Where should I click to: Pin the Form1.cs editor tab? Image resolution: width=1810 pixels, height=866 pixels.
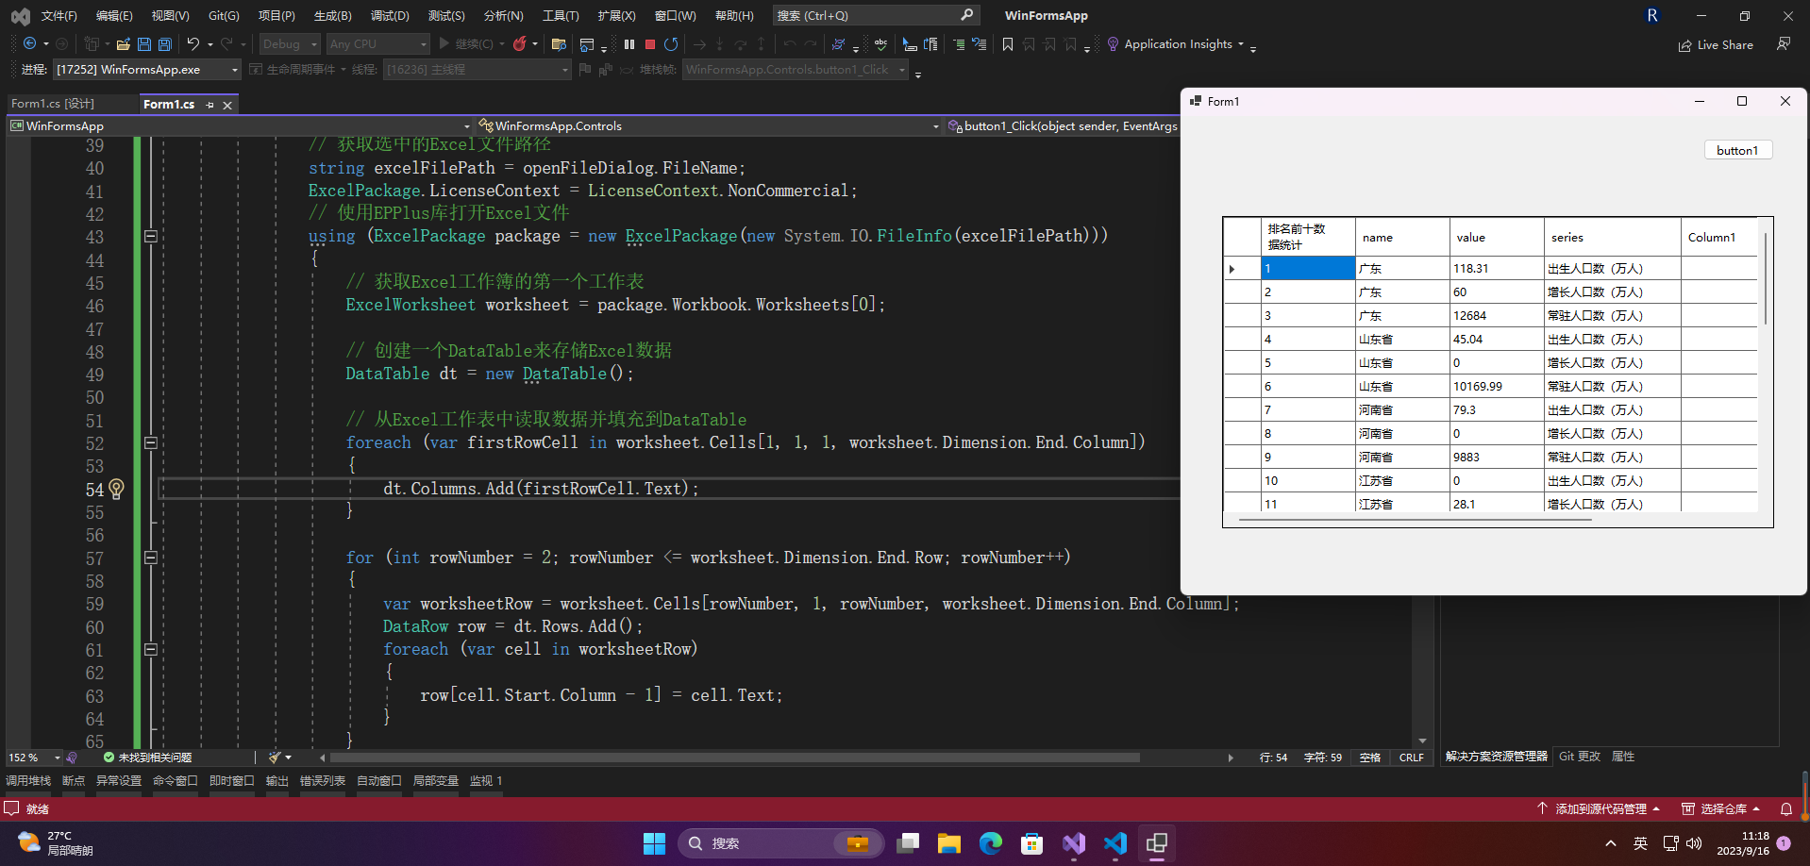(209, 105)
